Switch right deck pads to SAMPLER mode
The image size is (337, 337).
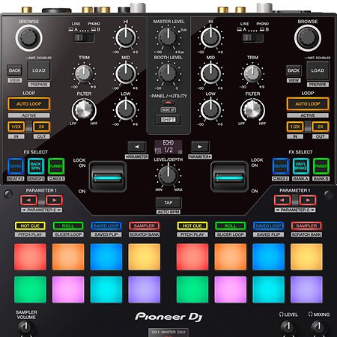[x=306, y=225]
